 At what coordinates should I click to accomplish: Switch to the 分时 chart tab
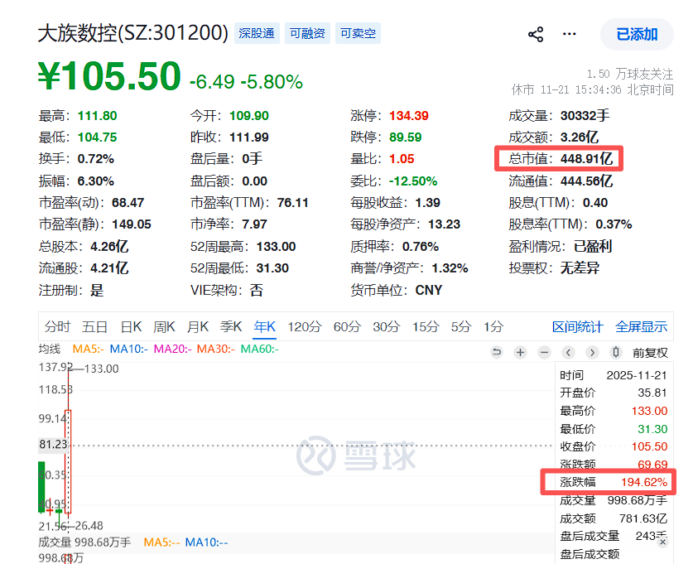[57, 326]
